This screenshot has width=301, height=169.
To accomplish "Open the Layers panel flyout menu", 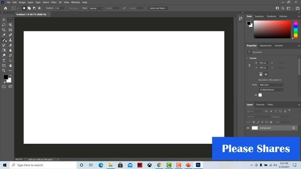I will point(299,105).
